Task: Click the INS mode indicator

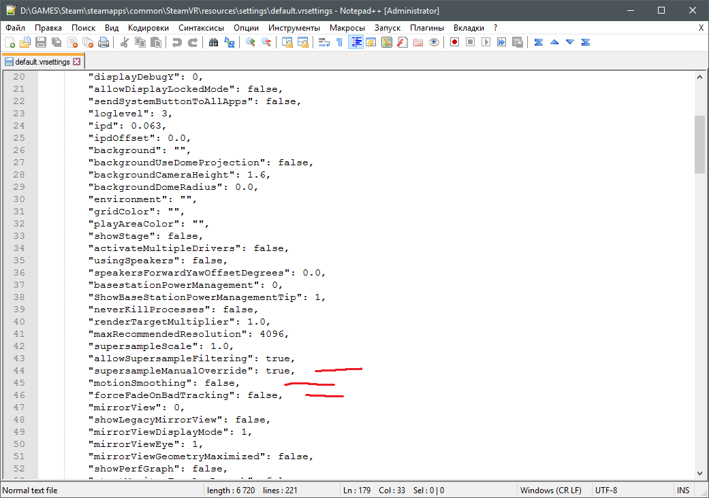Action: pos(682,491)
